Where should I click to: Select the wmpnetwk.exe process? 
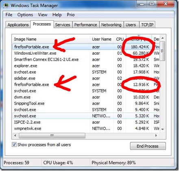(x=86, y=128)
